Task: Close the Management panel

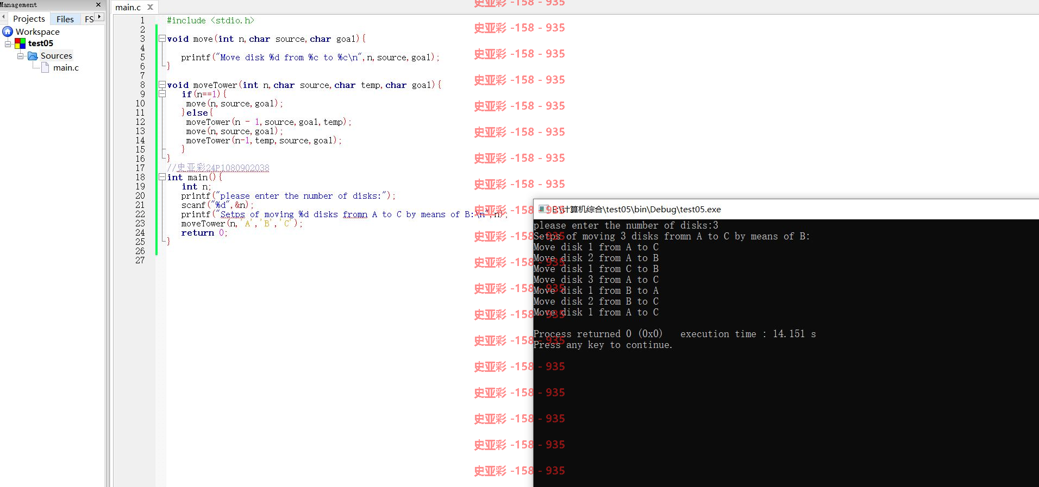Action: tap(98, 5)
